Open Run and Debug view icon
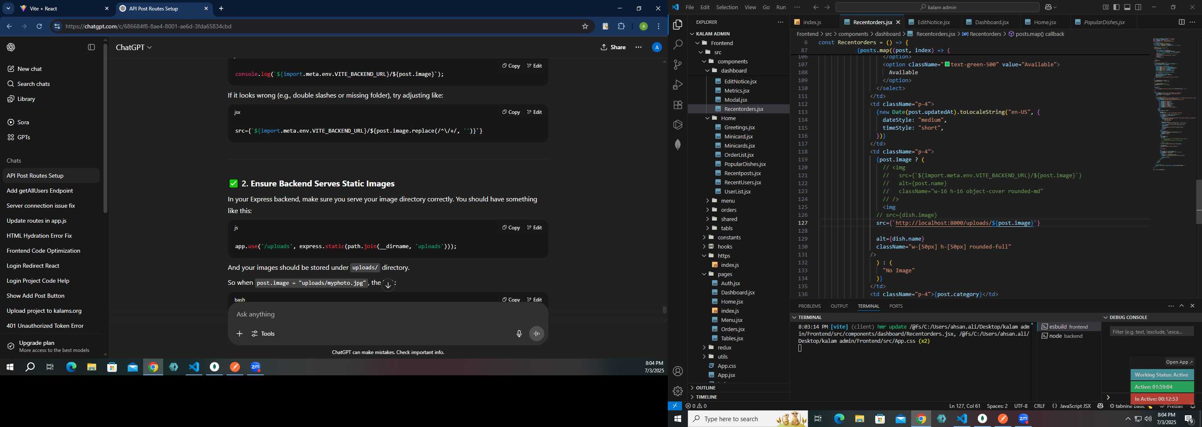 click(x=677, y=85)
